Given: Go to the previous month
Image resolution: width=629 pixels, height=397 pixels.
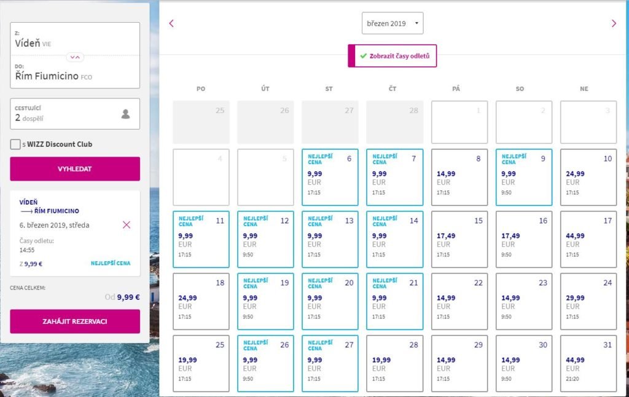Looking at the screenshot, I should click(171, 23).
